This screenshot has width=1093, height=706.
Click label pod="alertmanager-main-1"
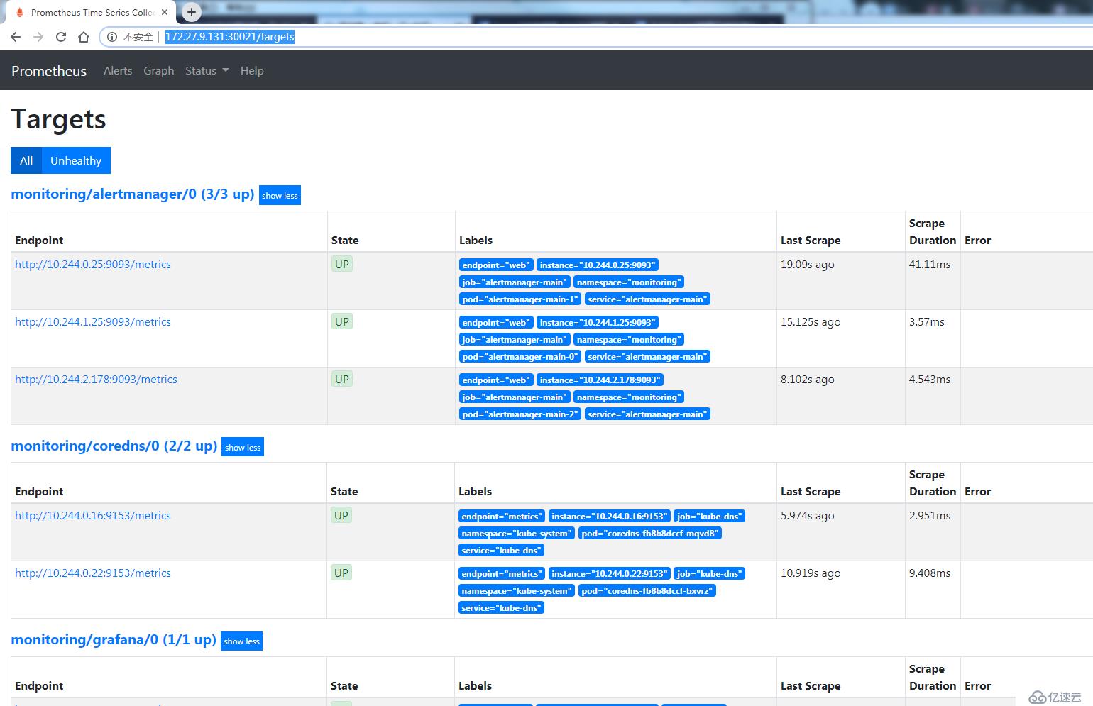(x=520, y=299)
